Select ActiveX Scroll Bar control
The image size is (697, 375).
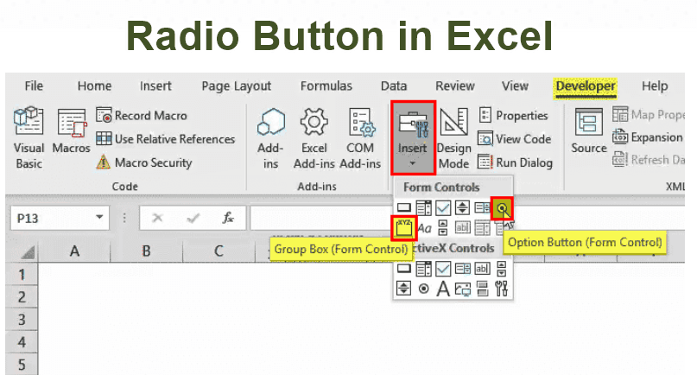(x=502, y=268)
